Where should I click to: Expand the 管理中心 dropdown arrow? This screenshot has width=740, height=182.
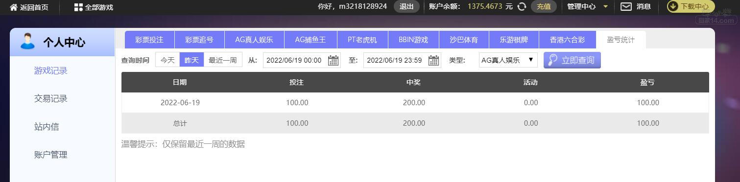coord(605,7)
